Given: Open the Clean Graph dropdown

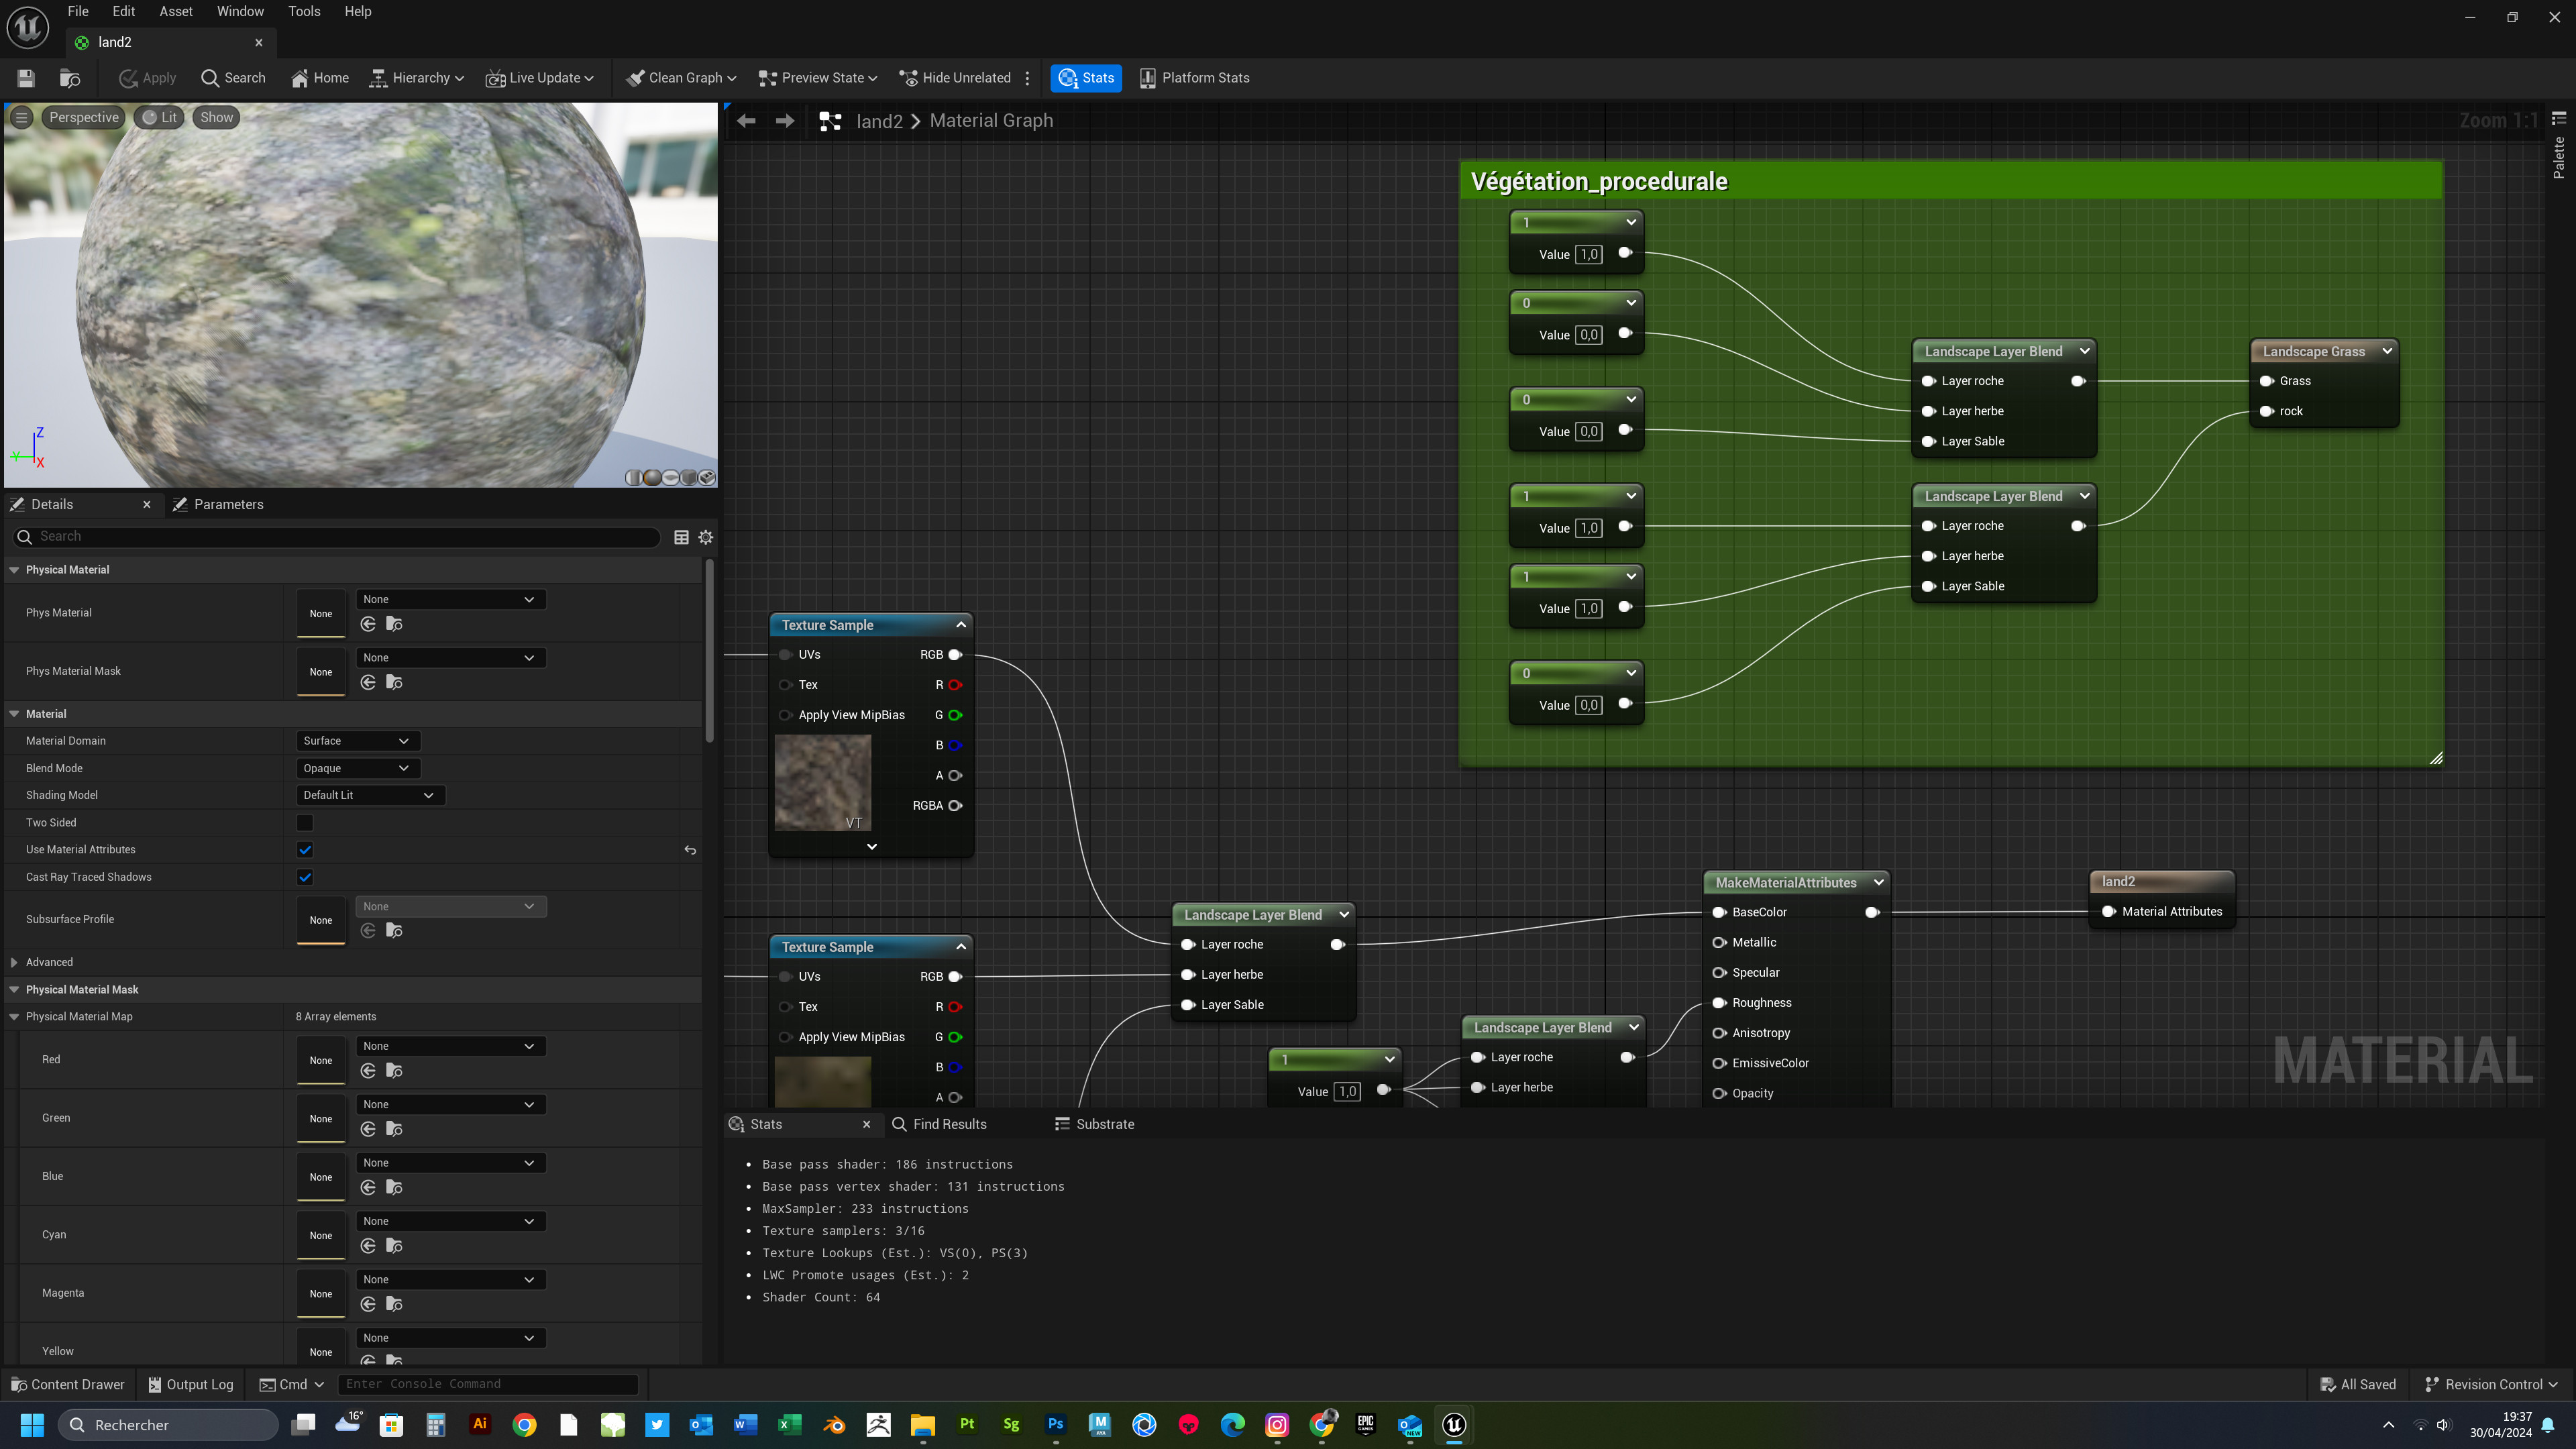Looking at the screenshot, I should click(x=681, y=78).
